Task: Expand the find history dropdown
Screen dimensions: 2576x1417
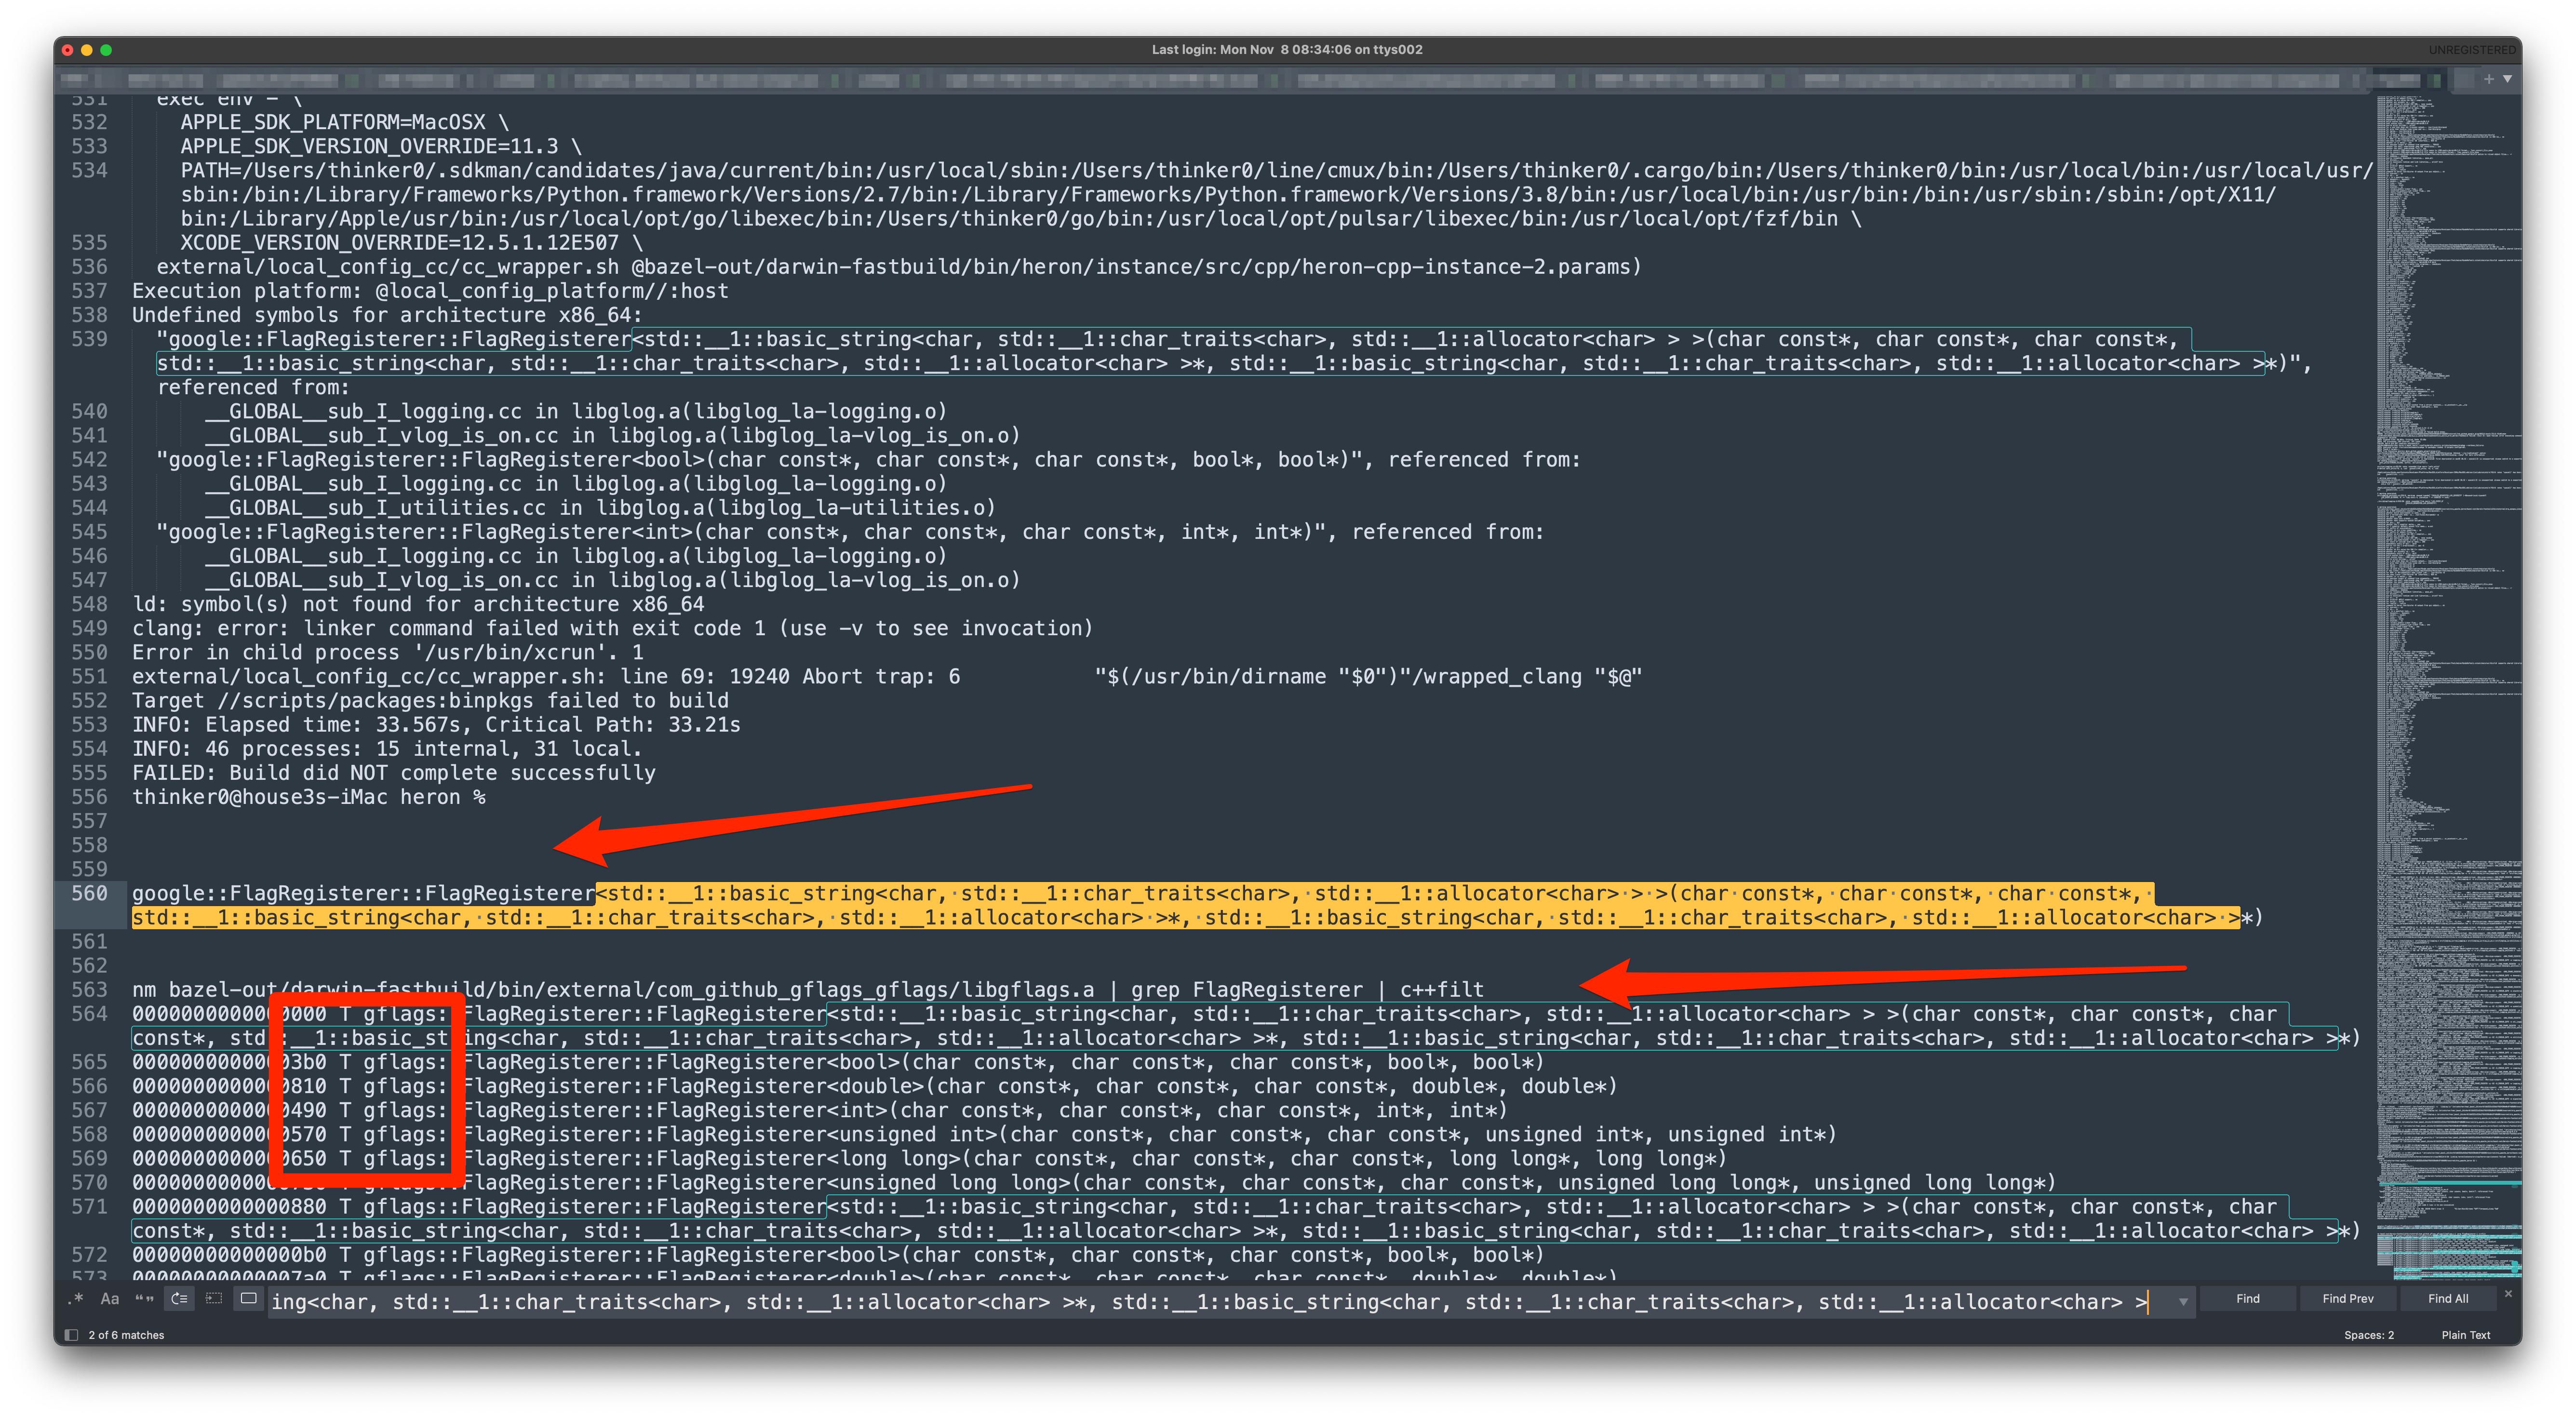Action: (x=2183, y=1302)
